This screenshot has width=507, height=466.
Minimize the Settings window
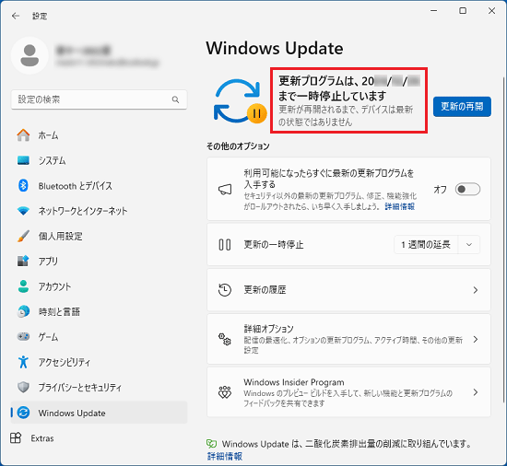pos(433,11)
